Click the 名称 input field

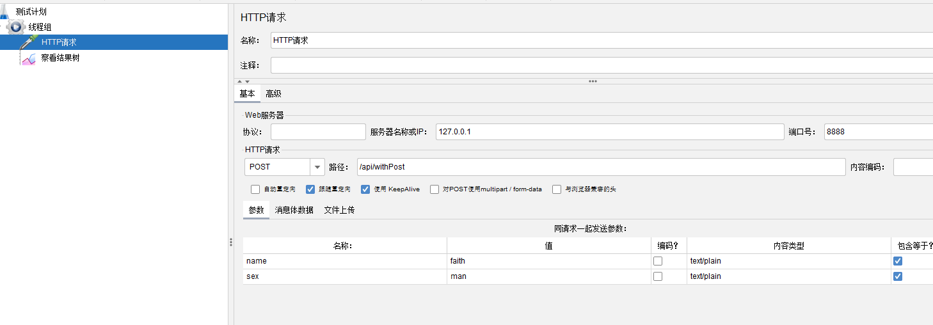[602, 40]
